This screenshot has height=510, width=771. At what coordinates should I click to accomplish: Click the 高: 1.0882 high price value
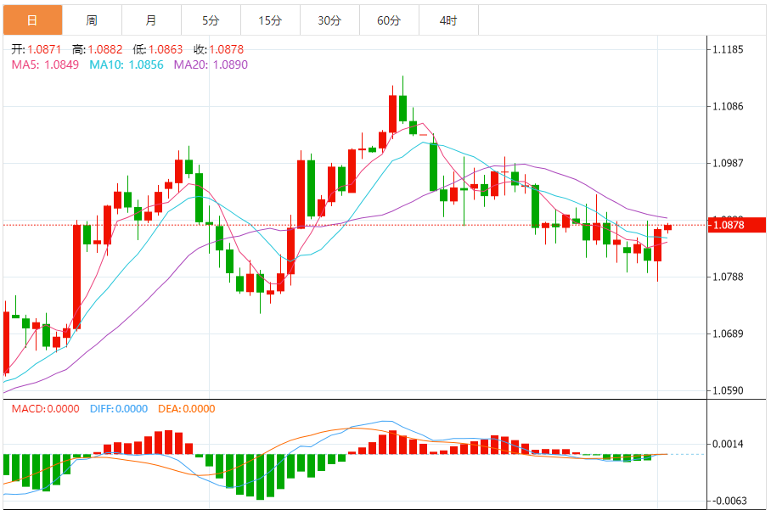pos(98,49)
